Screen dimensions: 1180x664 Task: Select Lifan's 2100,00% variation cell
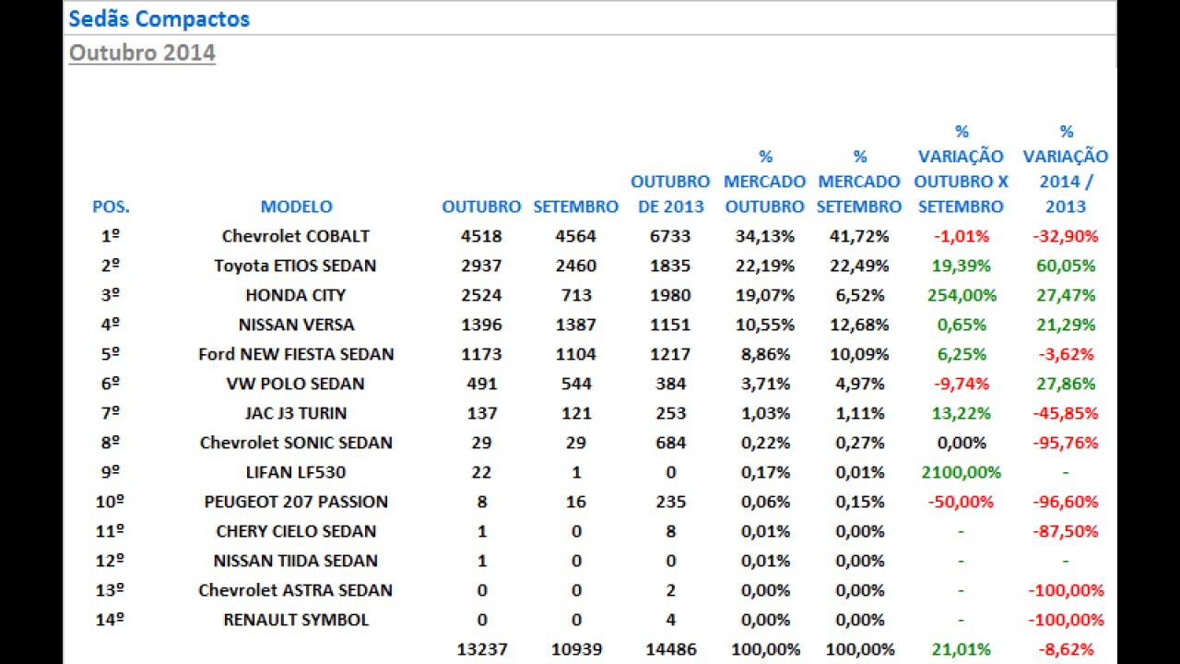pyautogui.click(x=962, y=472)
